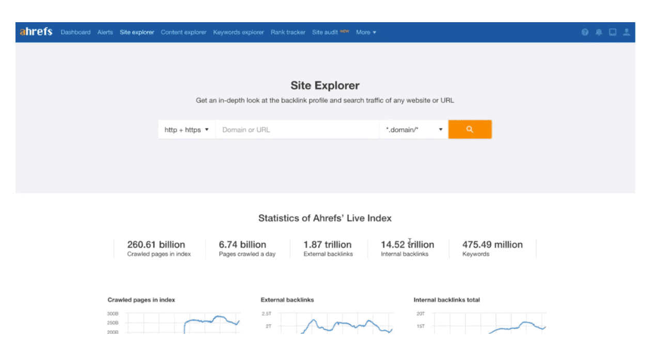Click the "Pages crawled a day" label
The image size is (651, 356).
247,254
